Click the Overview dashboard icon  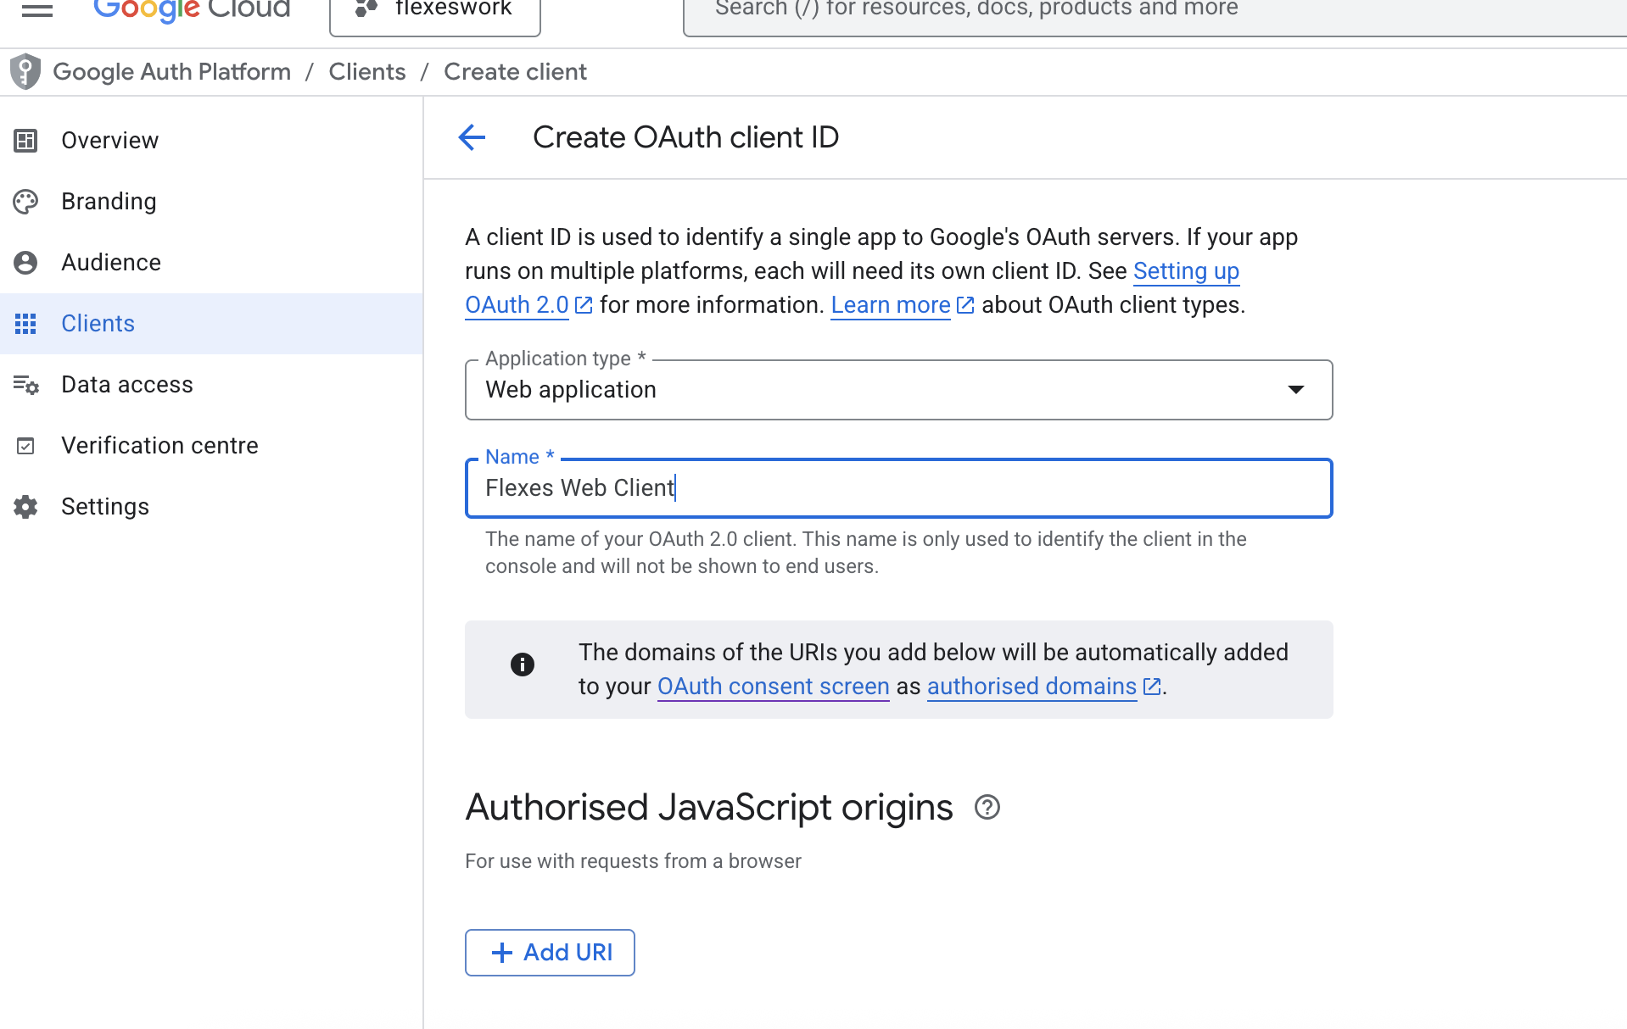click(x=25, y=141)
